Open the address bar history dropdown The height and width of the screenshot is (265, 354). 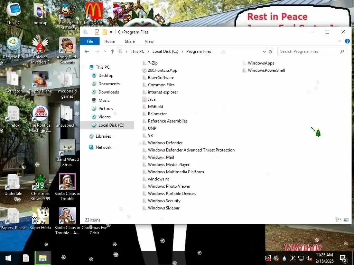point(264,52)
